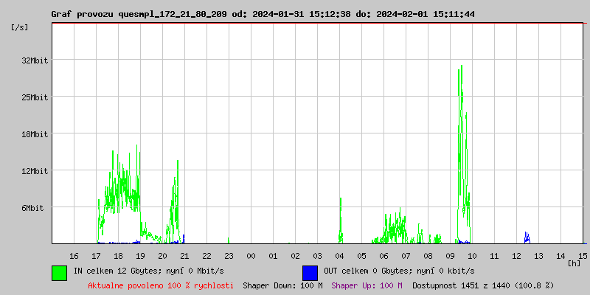
Task: Select the 32Mbit label on the y-axis
Action: coord(35,60)
